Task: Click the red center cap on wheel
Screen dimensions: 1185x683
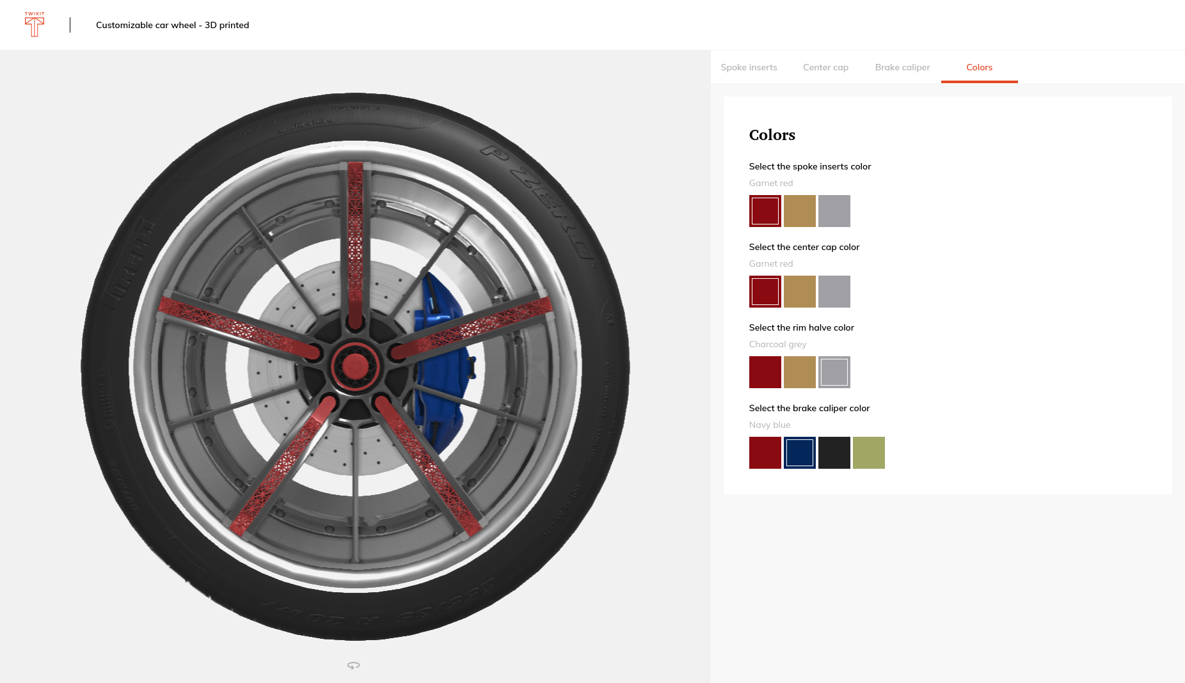Action: 354,366
